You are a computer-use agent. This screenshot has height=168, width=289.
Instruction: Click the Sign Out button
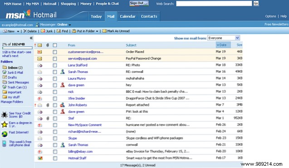tap(139, 3)
